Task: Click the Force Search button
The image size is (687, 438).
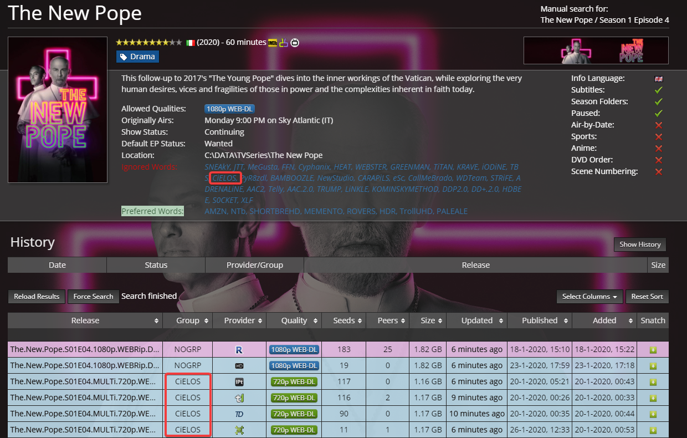Action: point(93,297)
